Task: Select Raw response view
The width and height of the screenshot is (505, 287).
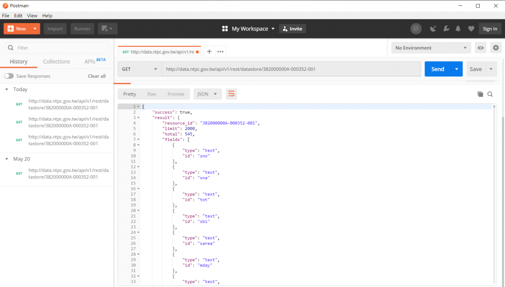Action: point(152,94)
